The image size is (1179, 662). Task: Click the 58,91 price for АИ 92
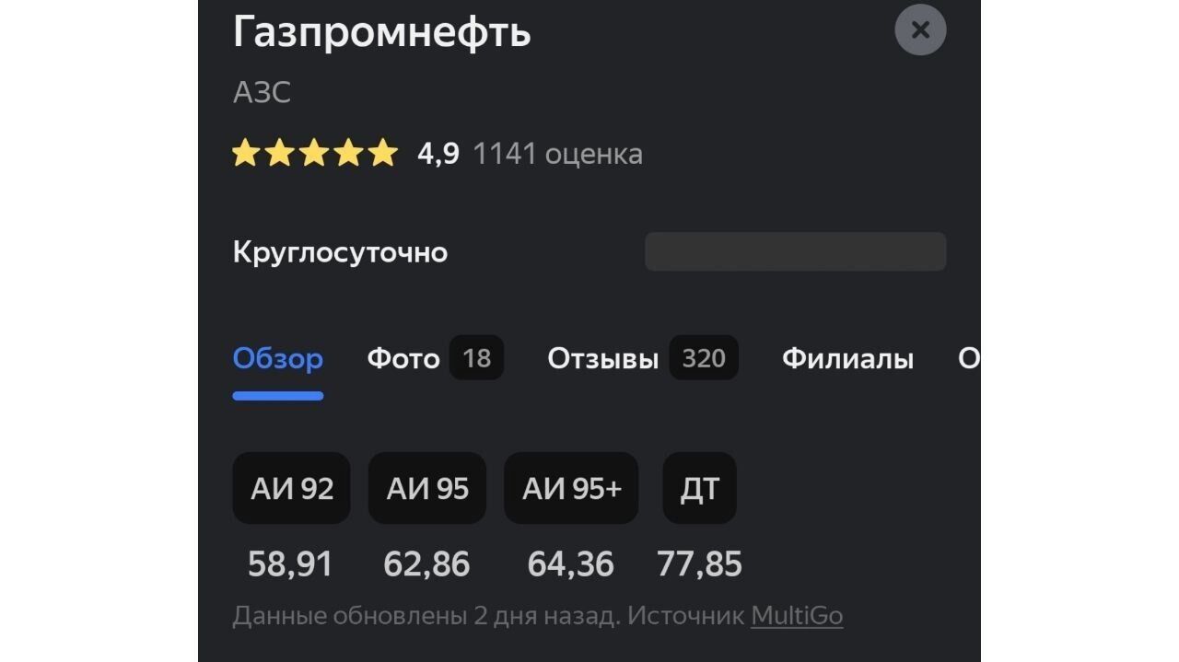pyautogui.click(x=290, y=563)
